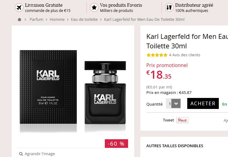Open the Eau de toilette breadcrumb
The image size is (228, 157).
(x=84, y=20)
